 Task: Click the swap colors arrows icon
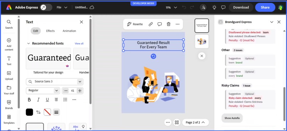(38, 112)
